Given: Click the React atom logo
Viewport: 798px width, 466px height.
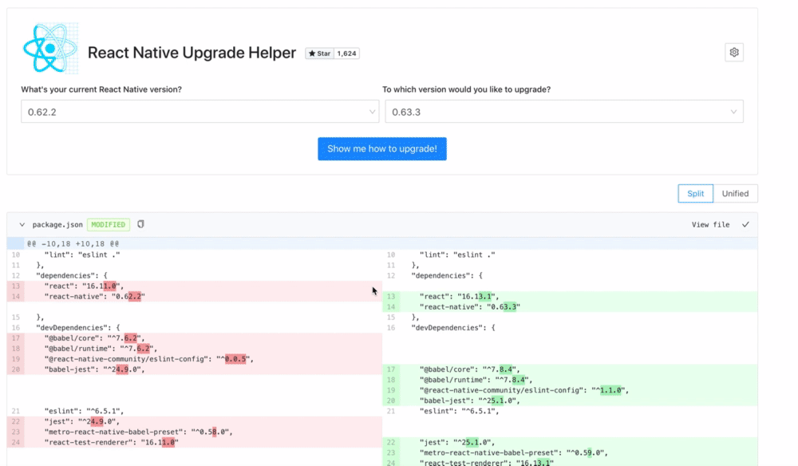Looking at the screenshot, I should (x=49, y=49).
